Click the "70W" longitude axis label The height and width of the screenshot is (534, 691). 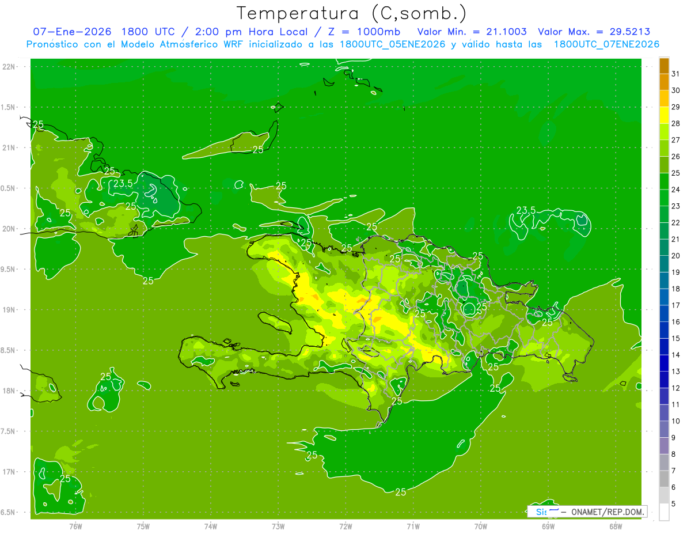(x=481, y=526)
